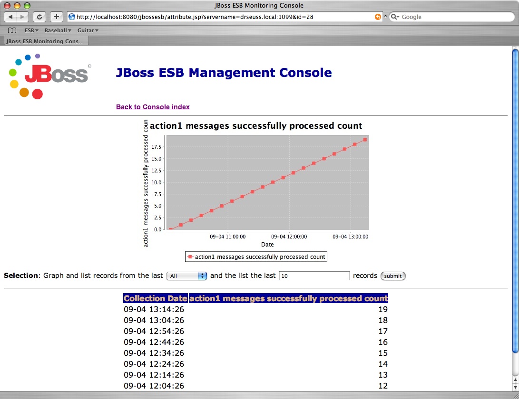Go back with the browser back arrow

[10, 17]
